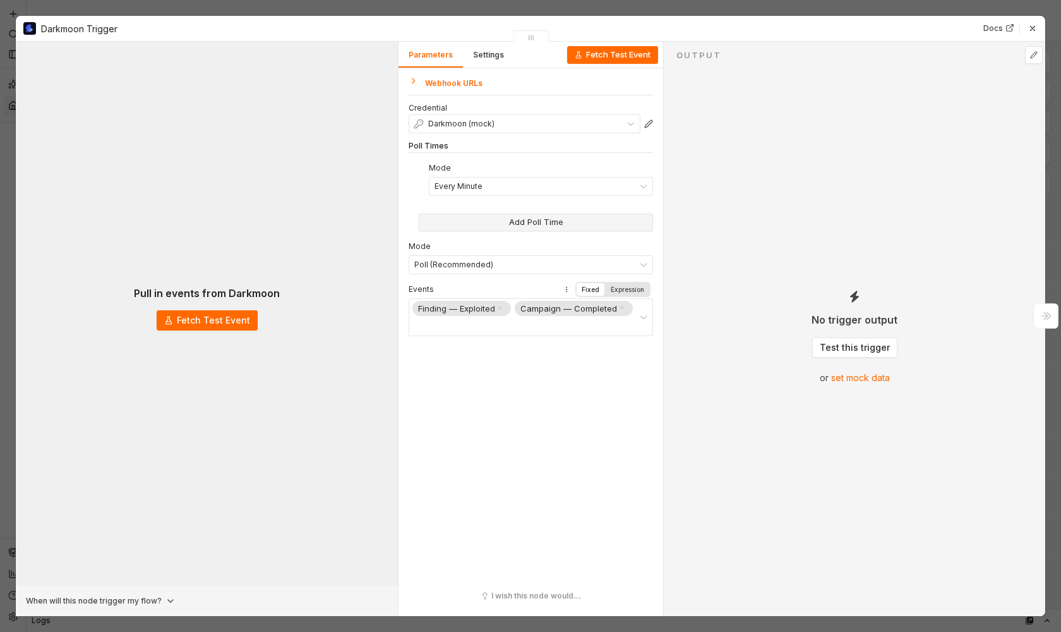Select Fixed mode for Events

pyautogui.click(x=590, y=289)
